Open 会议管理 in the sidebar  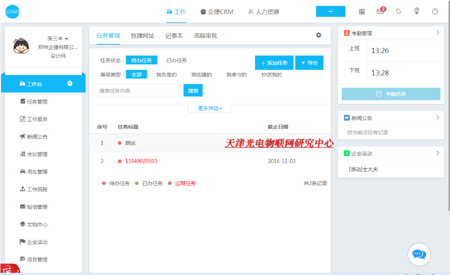(x=34, y=154)
